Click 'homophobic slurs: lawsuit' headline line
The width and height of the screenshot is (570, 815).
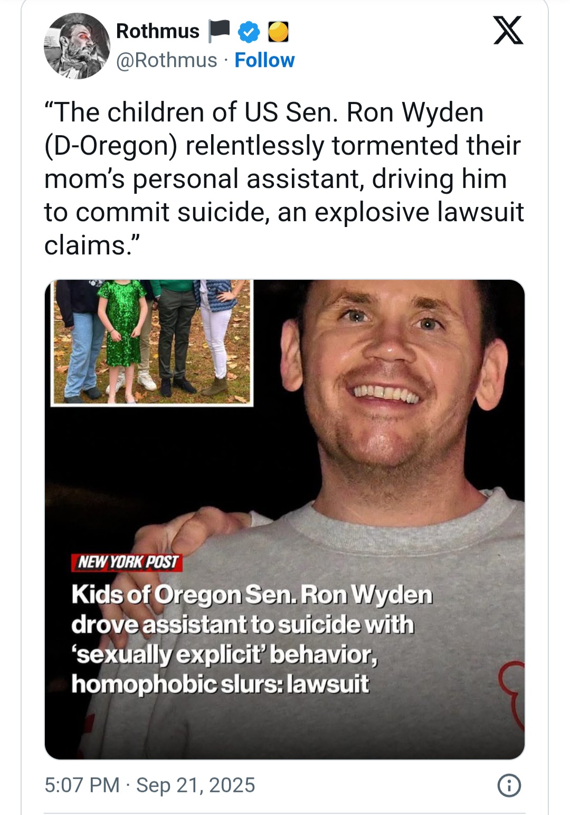click(220, 684)
